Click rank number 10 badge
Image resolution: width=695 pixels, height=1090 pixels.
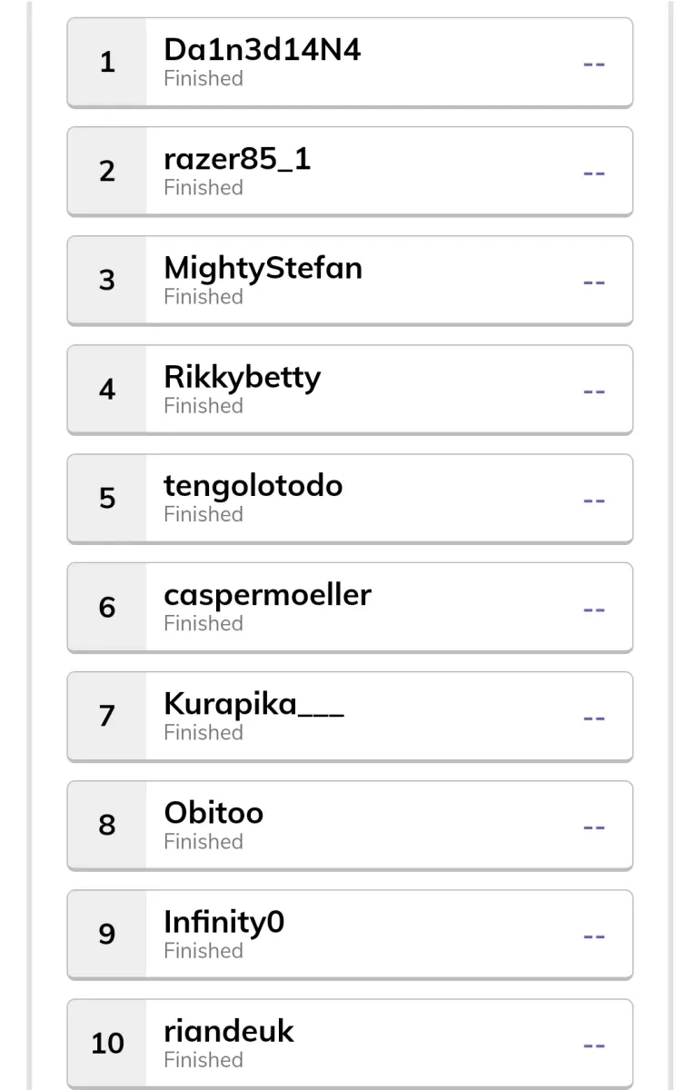107,1044
